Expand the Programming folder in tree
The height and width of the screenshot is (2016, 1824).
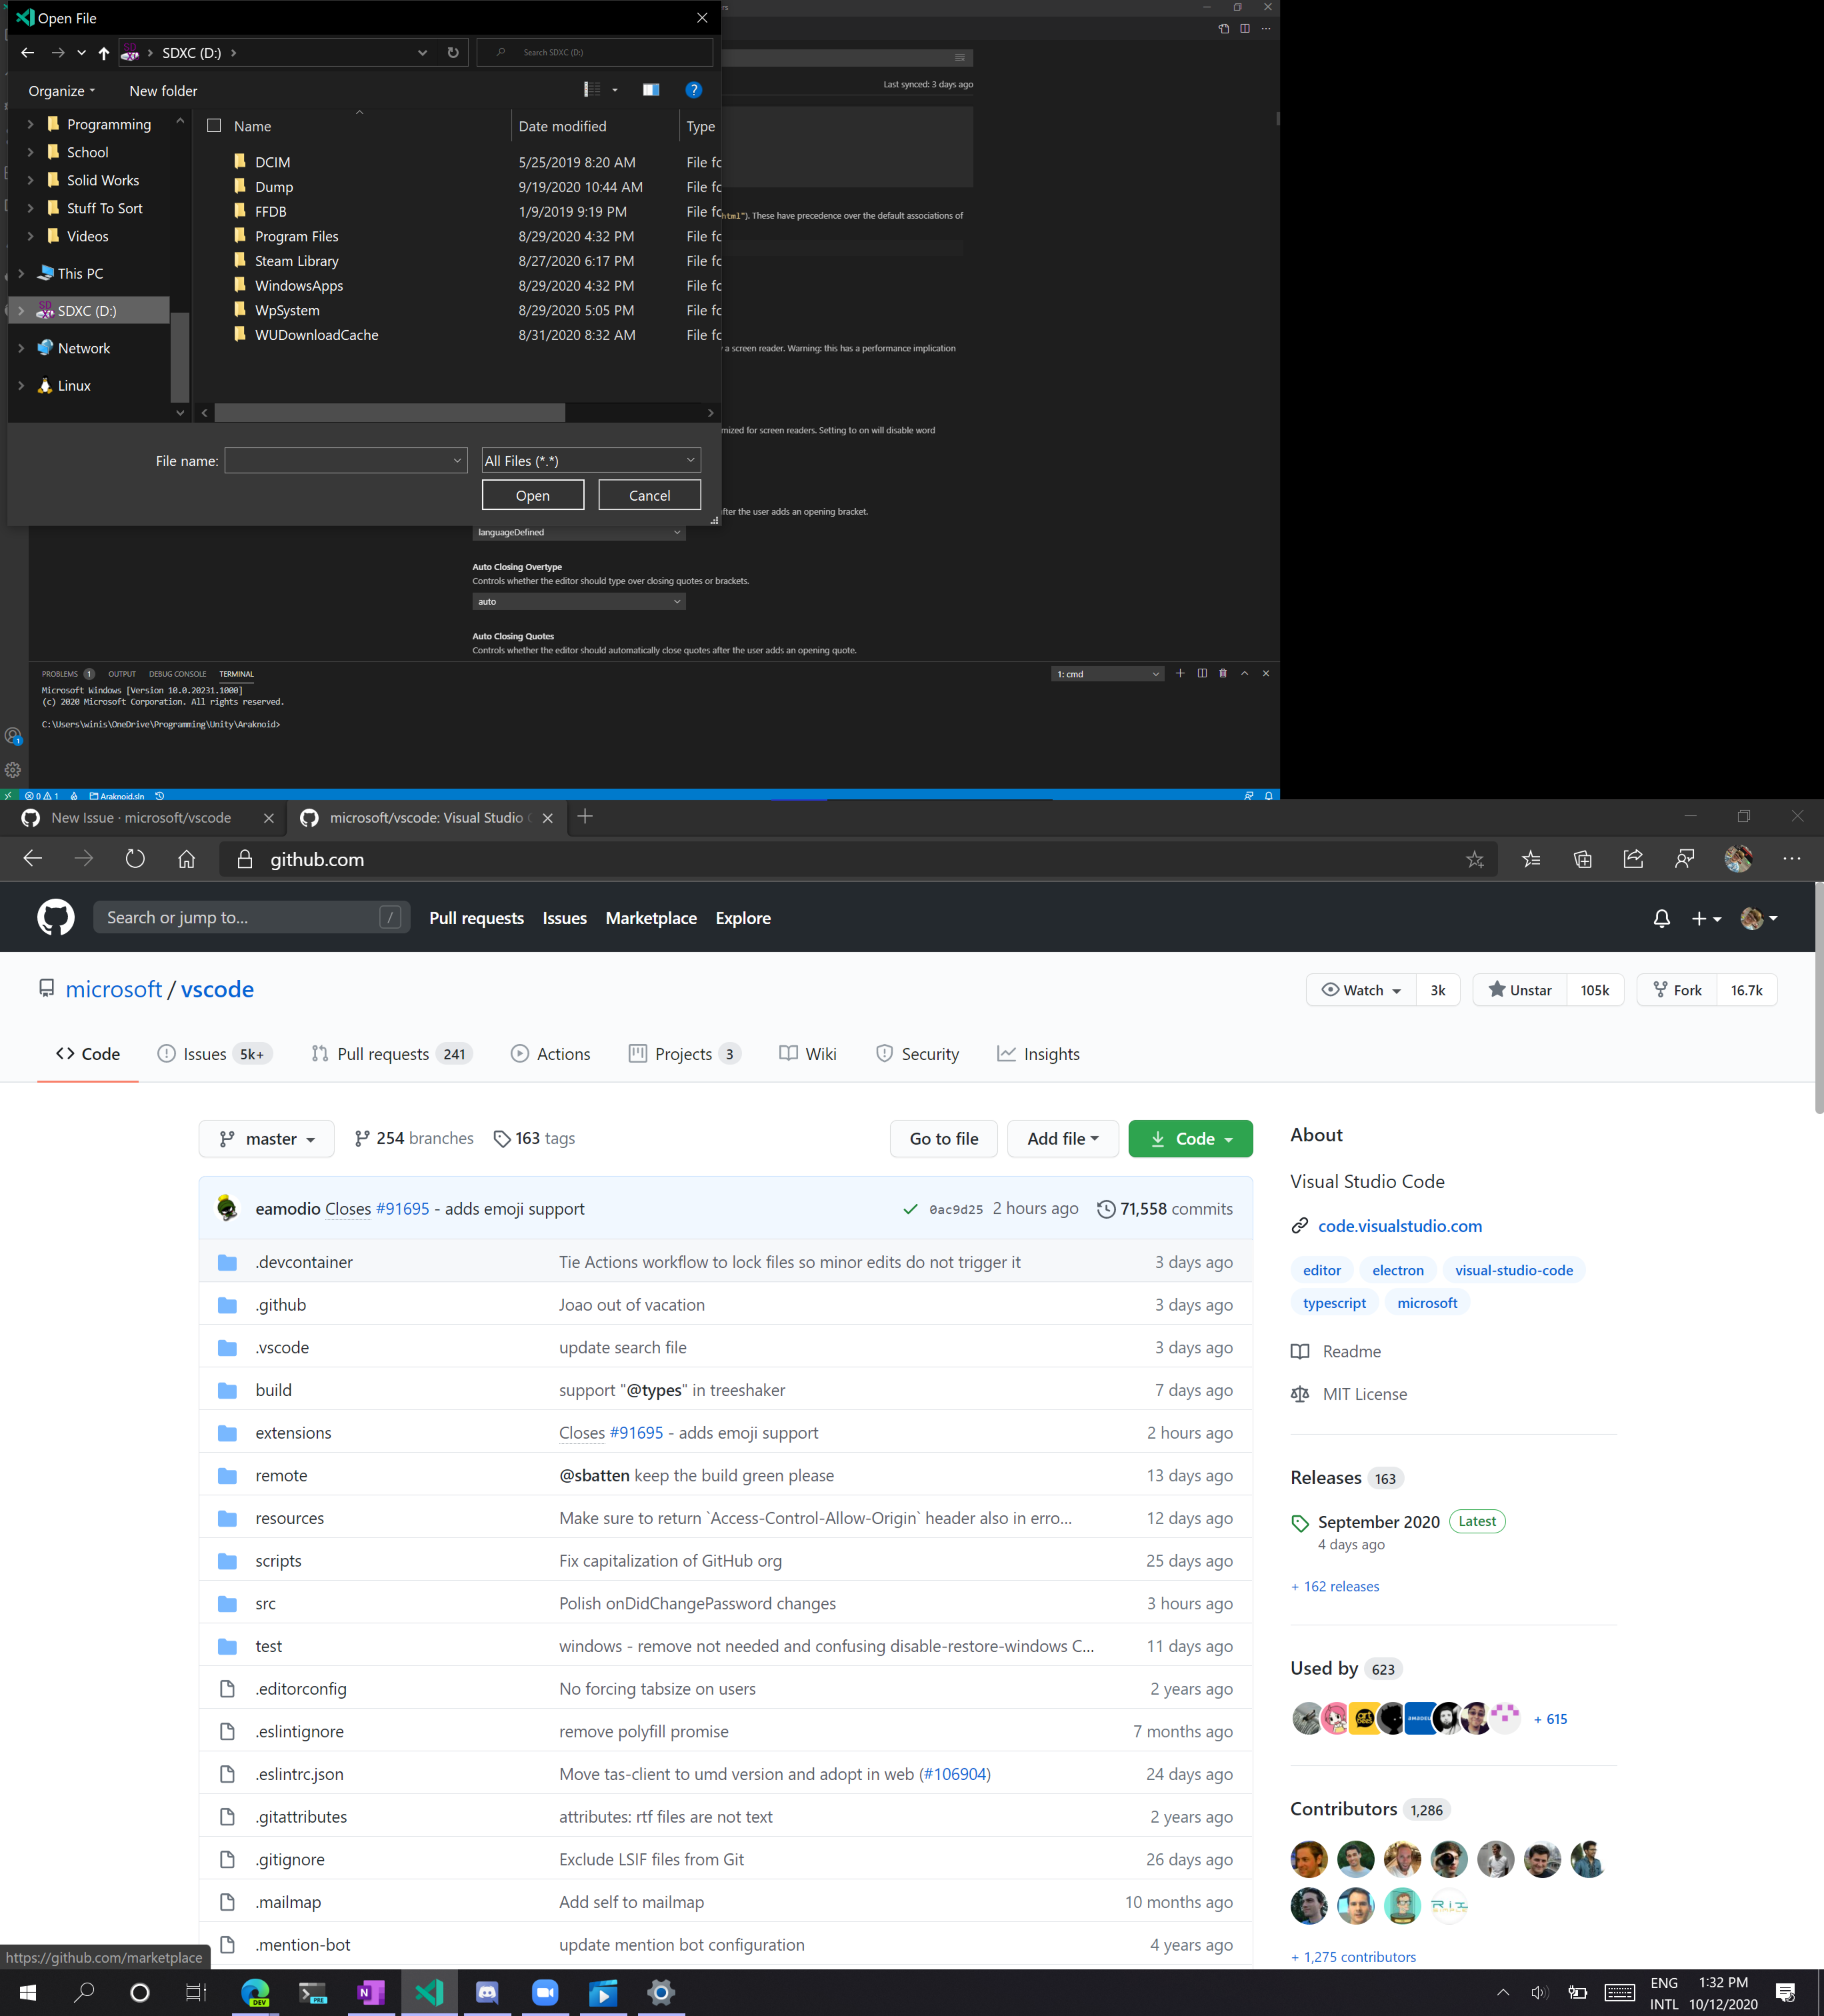tap(30, 124)
